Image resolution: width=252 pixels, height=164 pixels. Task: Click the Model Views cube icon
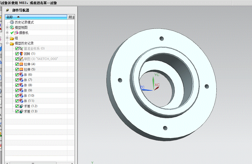click(x=12, y=28)
